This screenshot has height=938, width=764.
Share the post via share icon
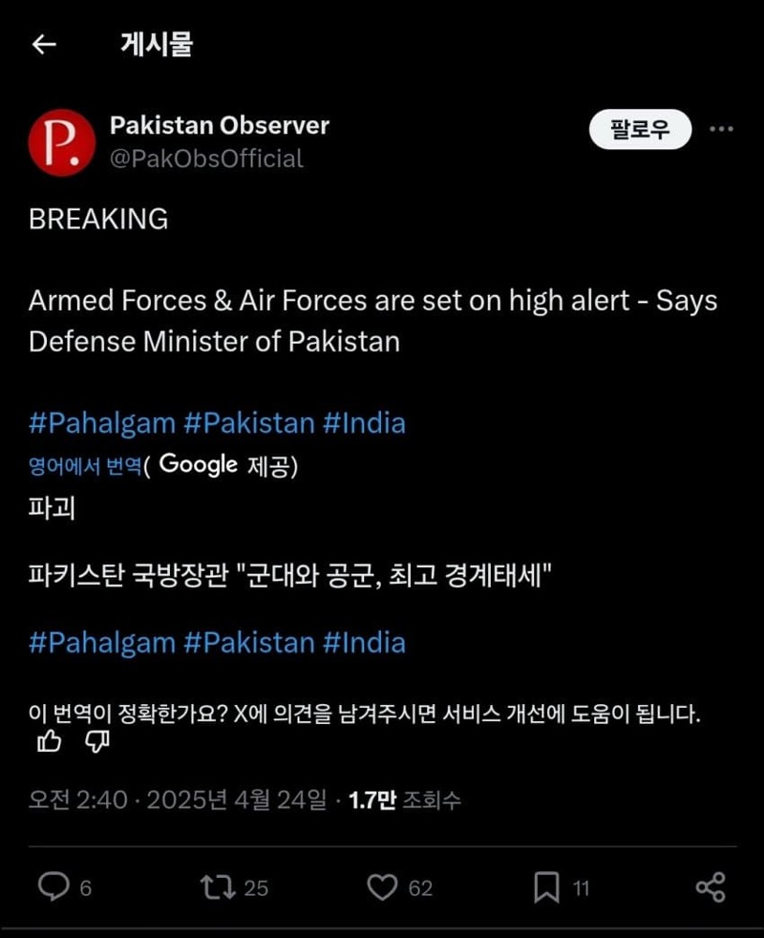point(711,886)
